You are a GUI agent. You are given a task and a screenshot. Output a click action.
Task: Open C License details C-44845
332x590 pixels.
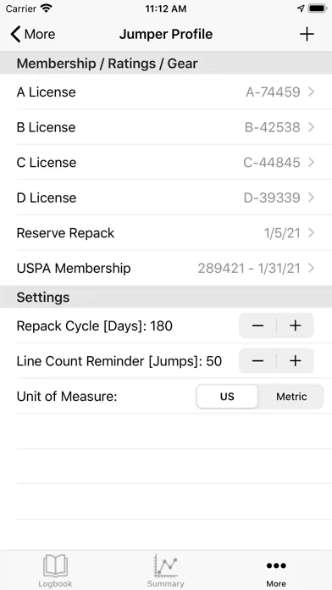(166, 163)
